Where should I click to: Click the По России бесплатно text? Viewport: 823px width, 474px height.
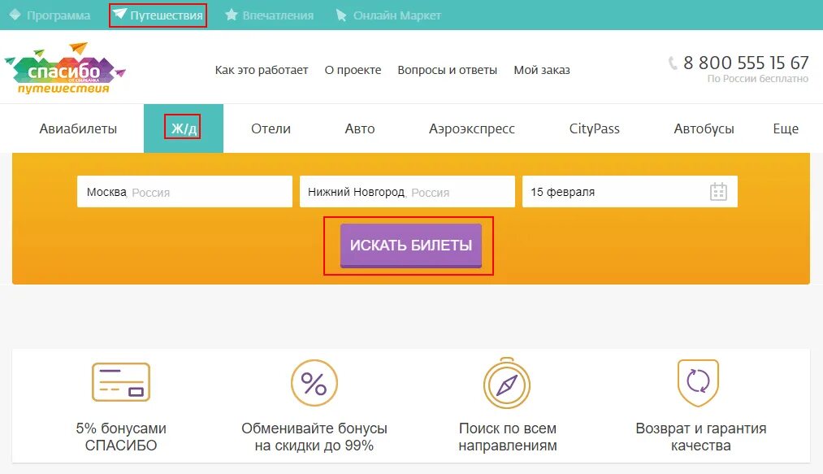(758, 79)
